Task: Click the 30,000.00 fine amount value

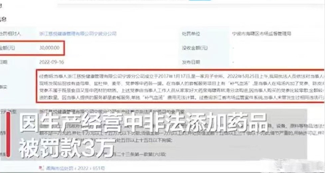Action: pyautogui.click(x=49, y=48)
